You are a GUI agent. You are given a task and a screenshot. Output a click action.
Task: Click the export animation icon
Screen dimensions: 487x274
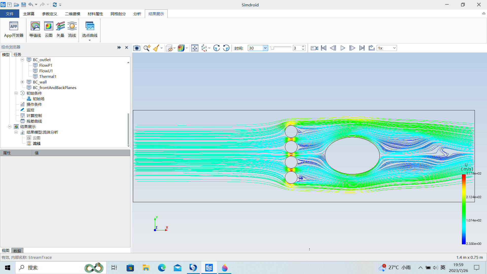coord(372,48)
